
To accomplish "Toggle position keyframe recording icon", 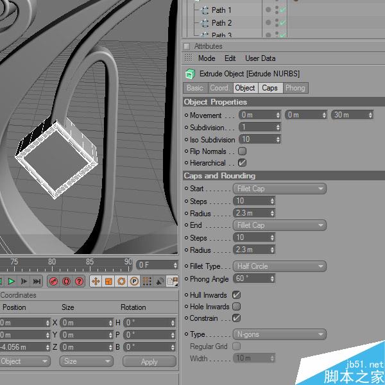I will 96,282.
